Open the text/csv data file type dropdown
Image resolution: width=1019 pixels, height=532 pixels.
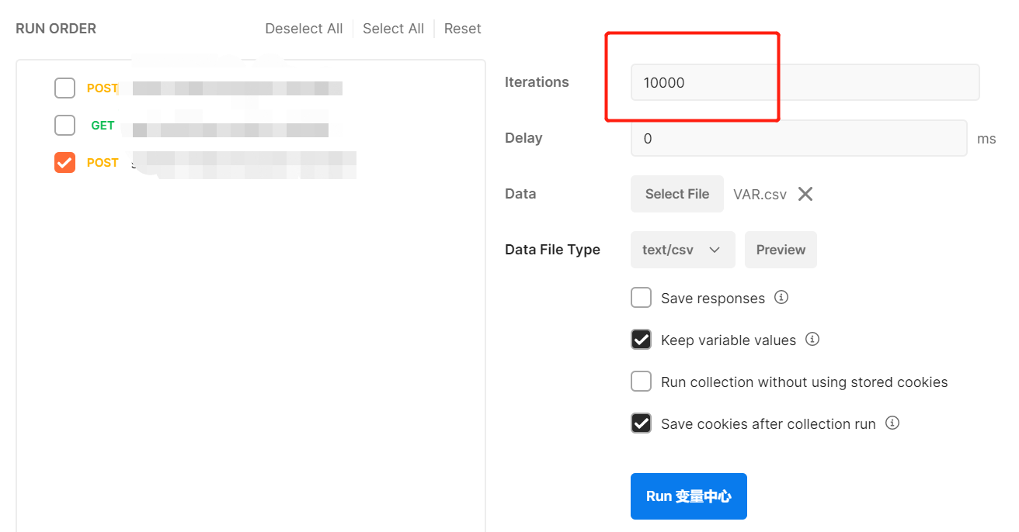pos(682,250)
